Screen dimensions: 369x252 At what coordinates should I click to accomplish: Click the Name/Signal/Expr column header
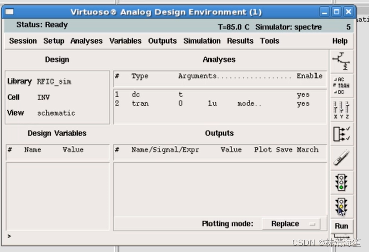coord(165,150)
